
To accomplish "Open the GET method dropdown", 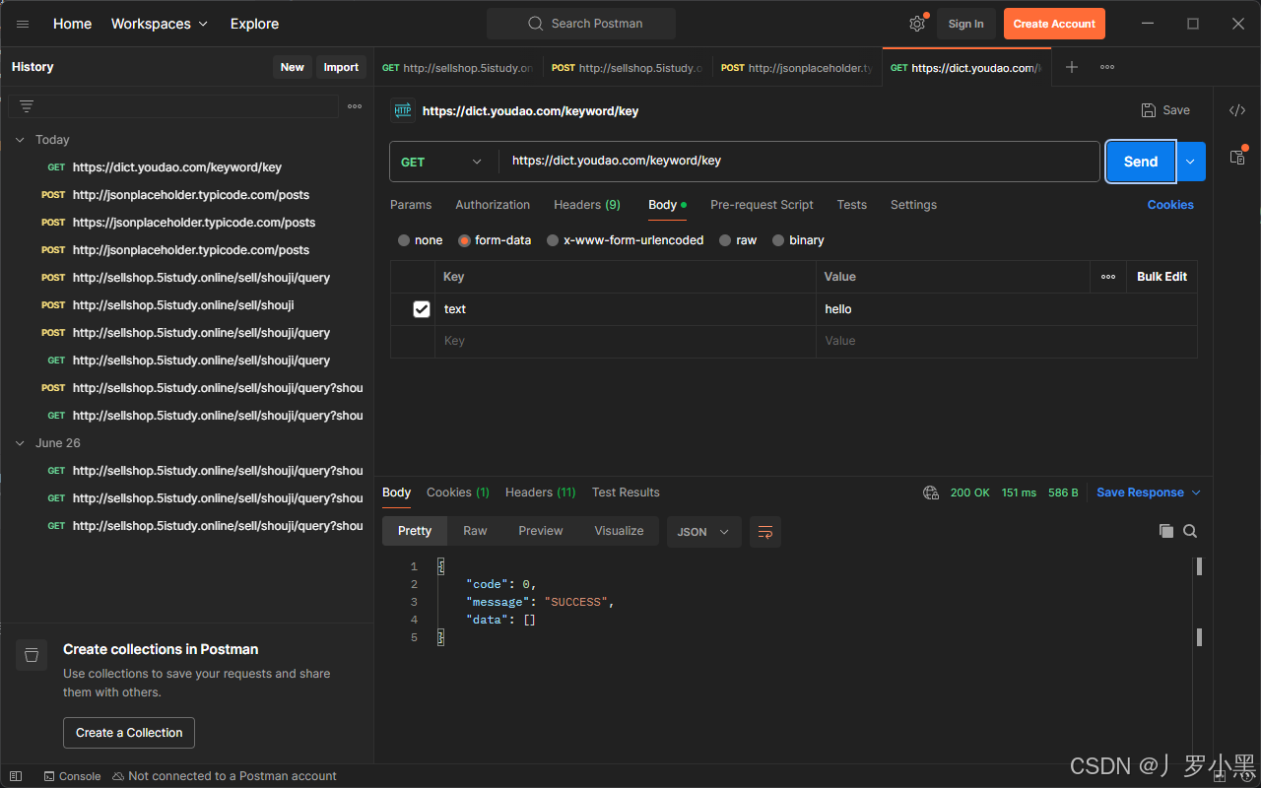I will (x=443, y=162).
